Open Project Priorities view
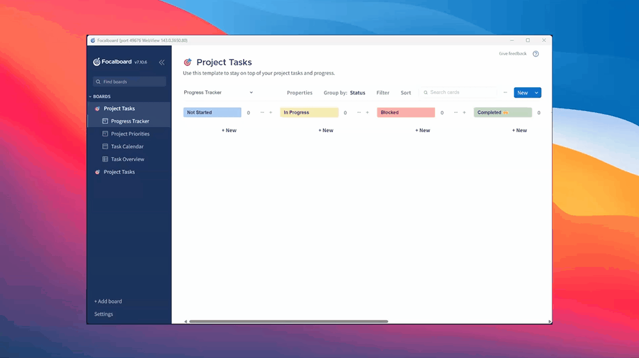Image resolution: width=639 pixels, height=358 pixels. tap(129, 133)
